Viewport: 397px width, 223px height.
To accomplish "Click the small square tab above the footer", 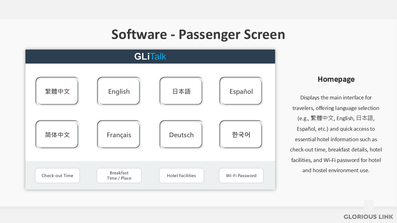I will click(x=368, y=204).
